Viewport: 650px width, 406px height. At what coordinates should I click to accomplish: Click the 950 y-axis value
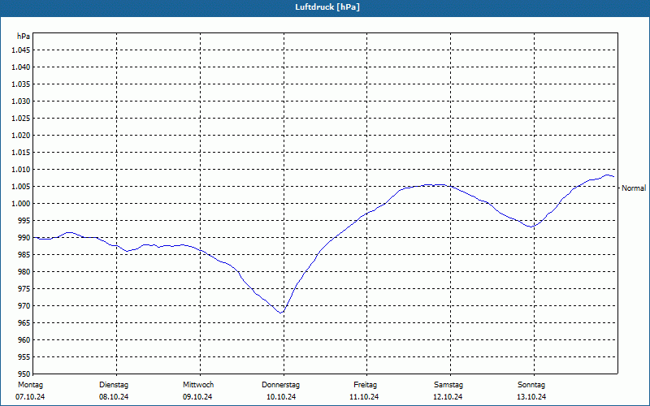coord(24,374)
